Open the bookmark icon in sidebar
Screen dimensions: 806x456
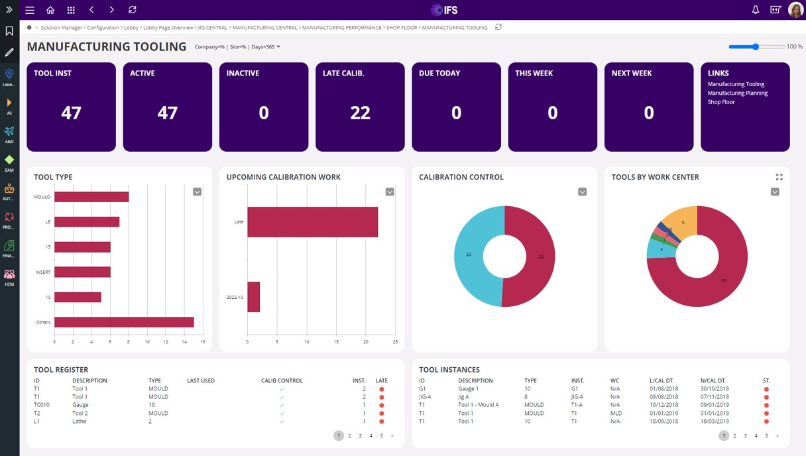click(x=9, y=31)
